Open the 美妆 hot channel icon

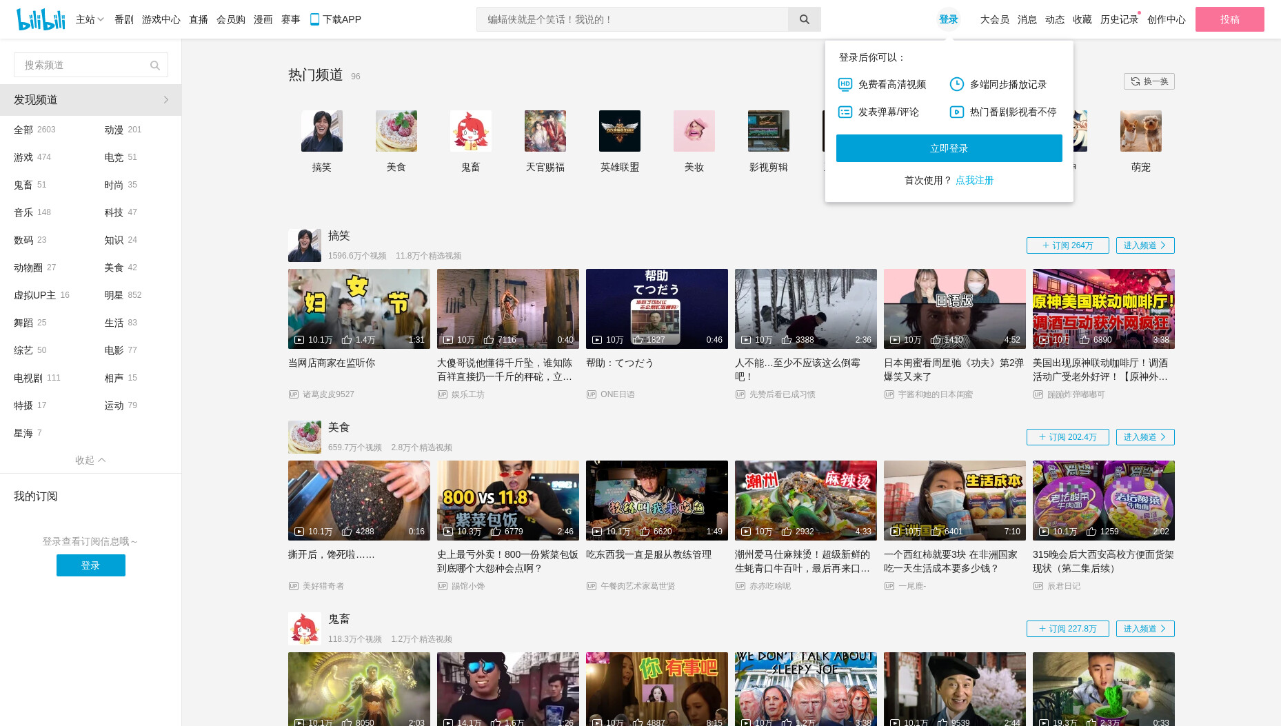[694, 131]
